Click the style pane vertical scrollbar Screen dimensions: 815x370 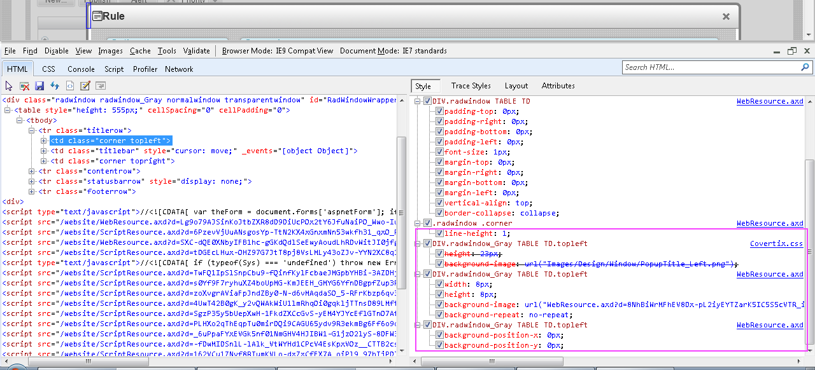[x=809, y=250]
